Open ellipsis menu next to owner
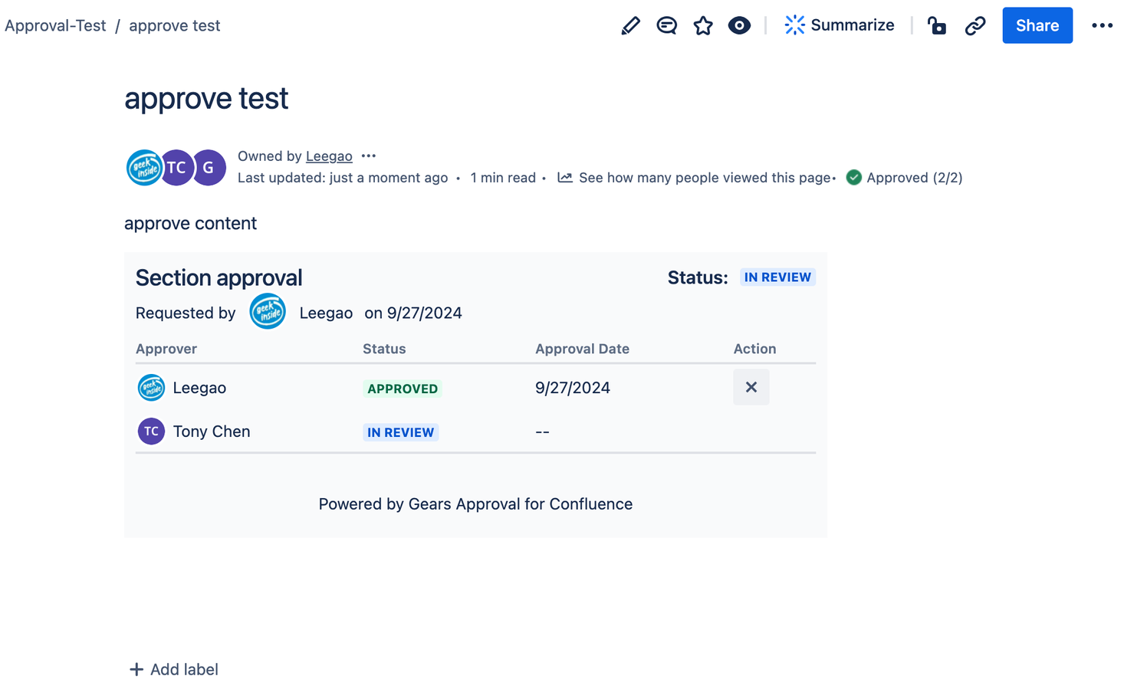 (x=369, y=156)
